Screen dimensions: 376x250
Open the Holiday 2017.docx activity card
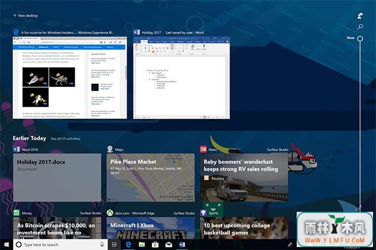[x=57, y=177]
